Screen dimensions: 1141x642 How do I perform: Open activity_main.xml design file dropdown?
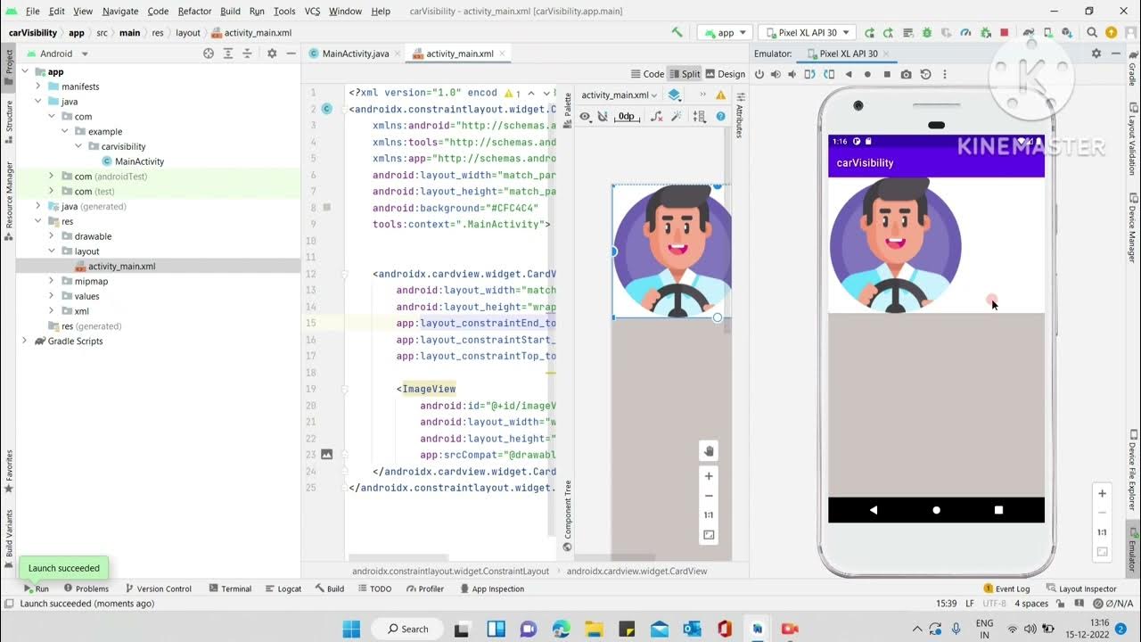(x=620, y=95)
